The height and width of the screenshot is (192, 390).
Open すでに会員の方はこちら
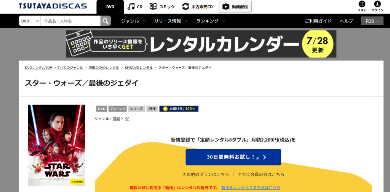pos(261,175)
